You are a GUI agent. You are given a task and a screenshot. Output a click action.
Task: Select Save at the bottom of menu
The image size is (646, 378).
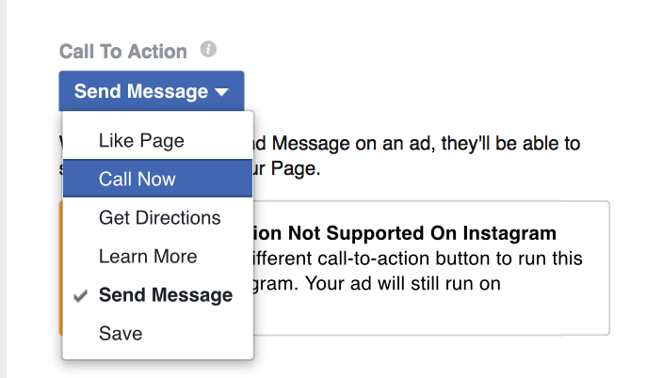(157, 333)
